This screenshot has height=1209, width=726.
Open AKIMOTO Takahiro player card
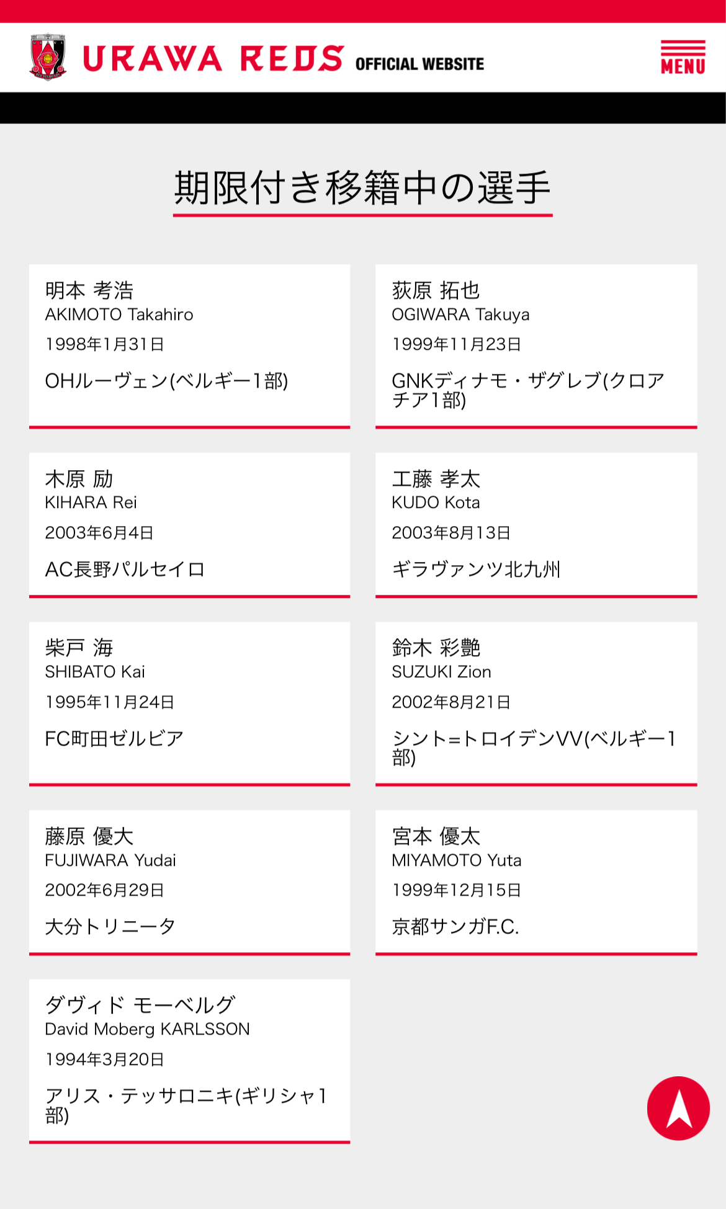coord(189,346)
